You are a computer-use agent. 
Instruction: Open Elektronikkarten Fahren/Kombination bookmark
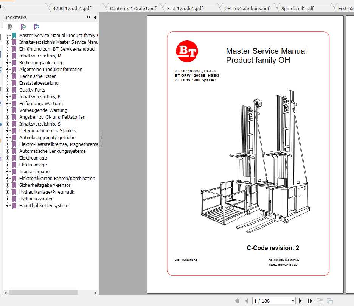pos(57,179)
